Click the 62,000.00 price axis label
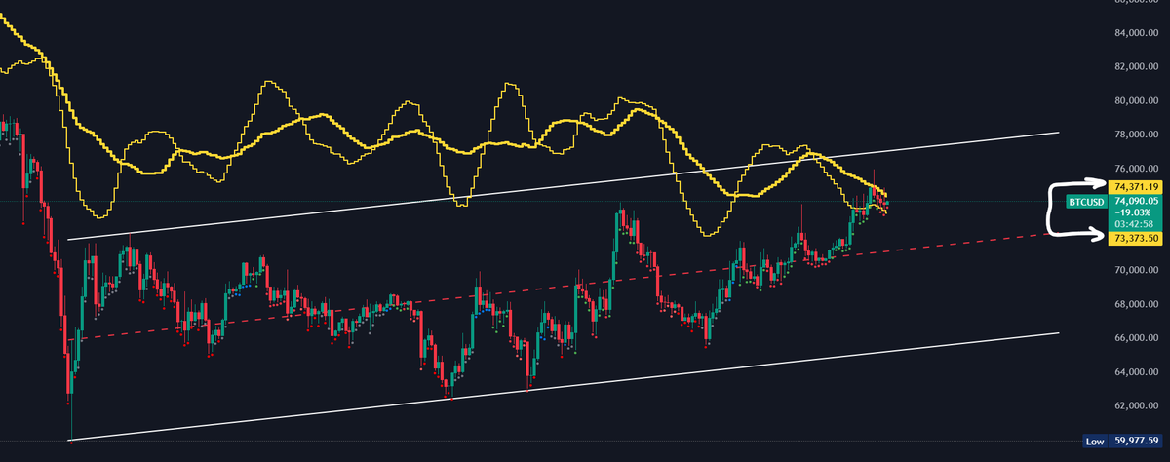 pos(1136,405)
